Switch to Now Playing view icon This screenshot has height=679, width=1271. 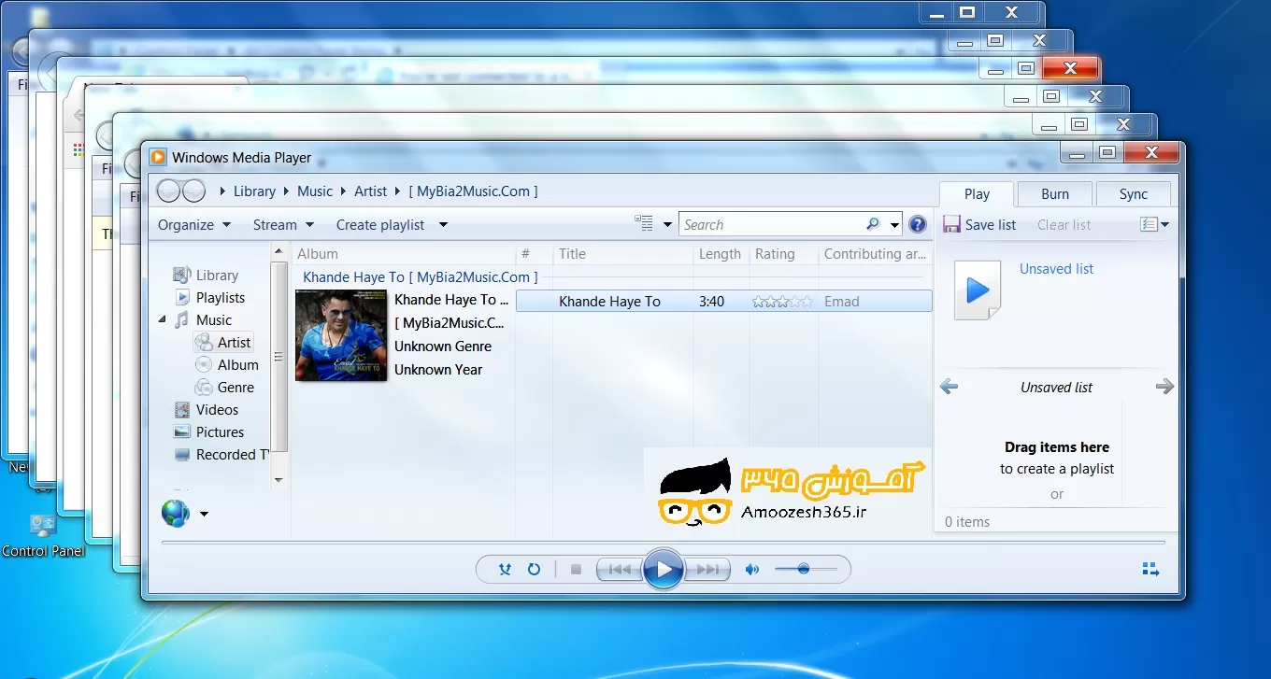(x=1150, y=569)
